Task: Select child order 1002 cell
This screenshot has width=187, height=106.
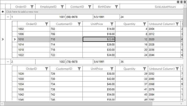Action: point(34,29)
